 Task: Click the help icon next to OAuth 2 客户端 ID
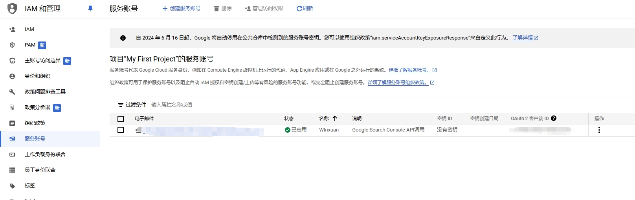554,118
